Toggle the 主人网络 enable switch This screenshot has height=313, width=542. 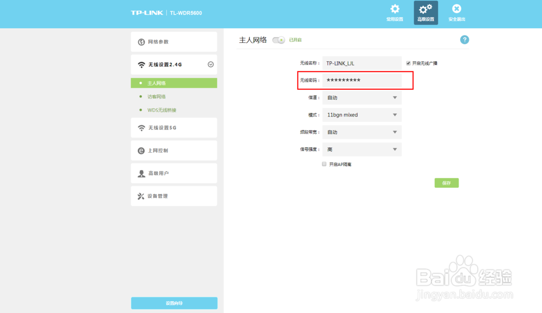278,40
